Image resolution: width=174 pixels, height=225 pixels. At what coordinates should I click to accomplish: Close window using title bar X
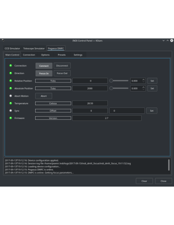(172, 41)
